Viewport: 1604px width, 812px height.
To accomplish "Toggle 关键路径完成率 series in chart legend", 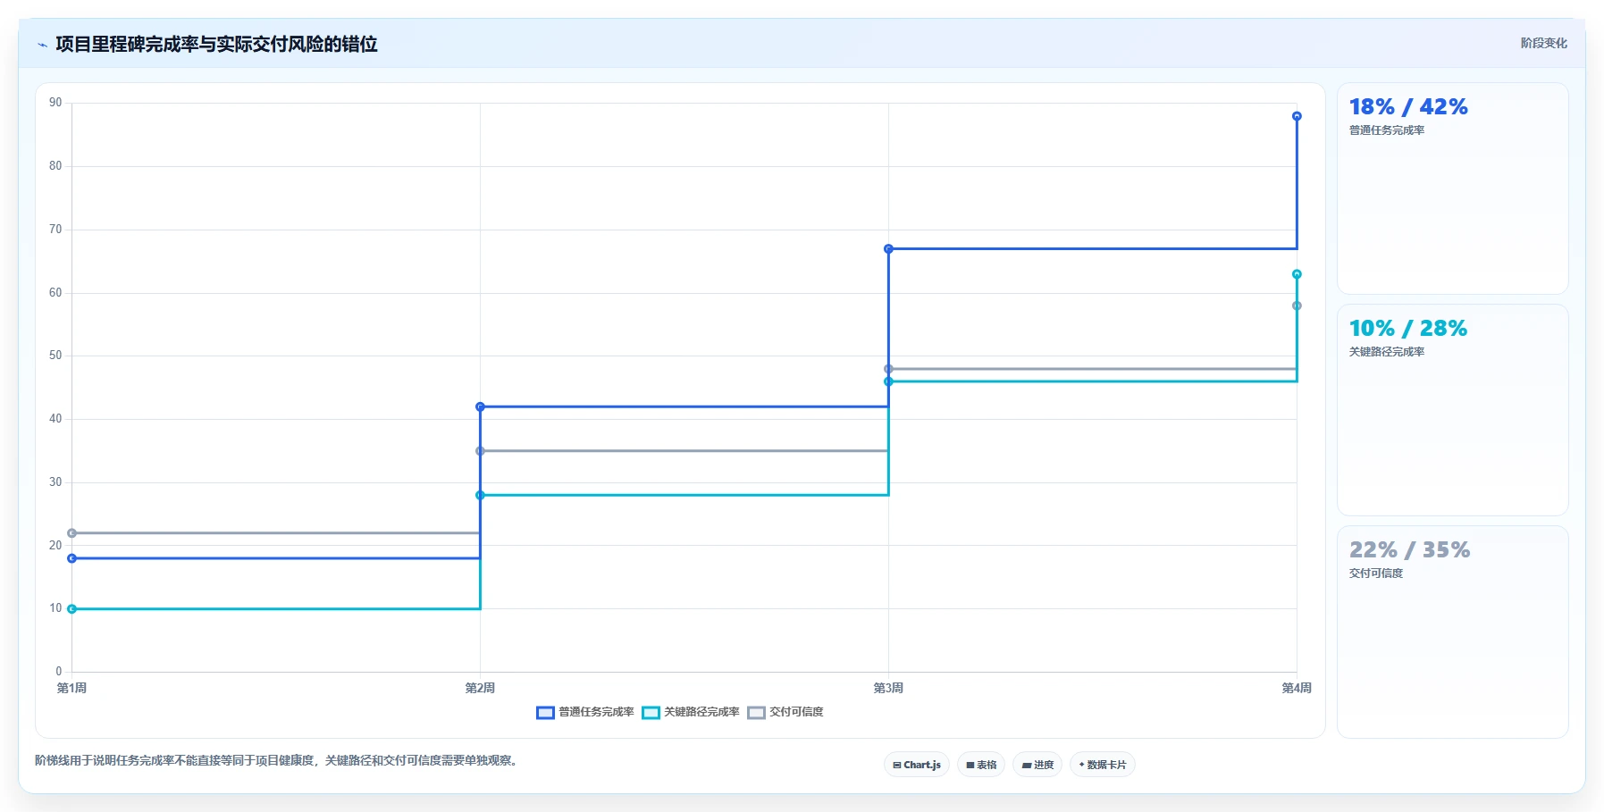I will pos(691,712).
